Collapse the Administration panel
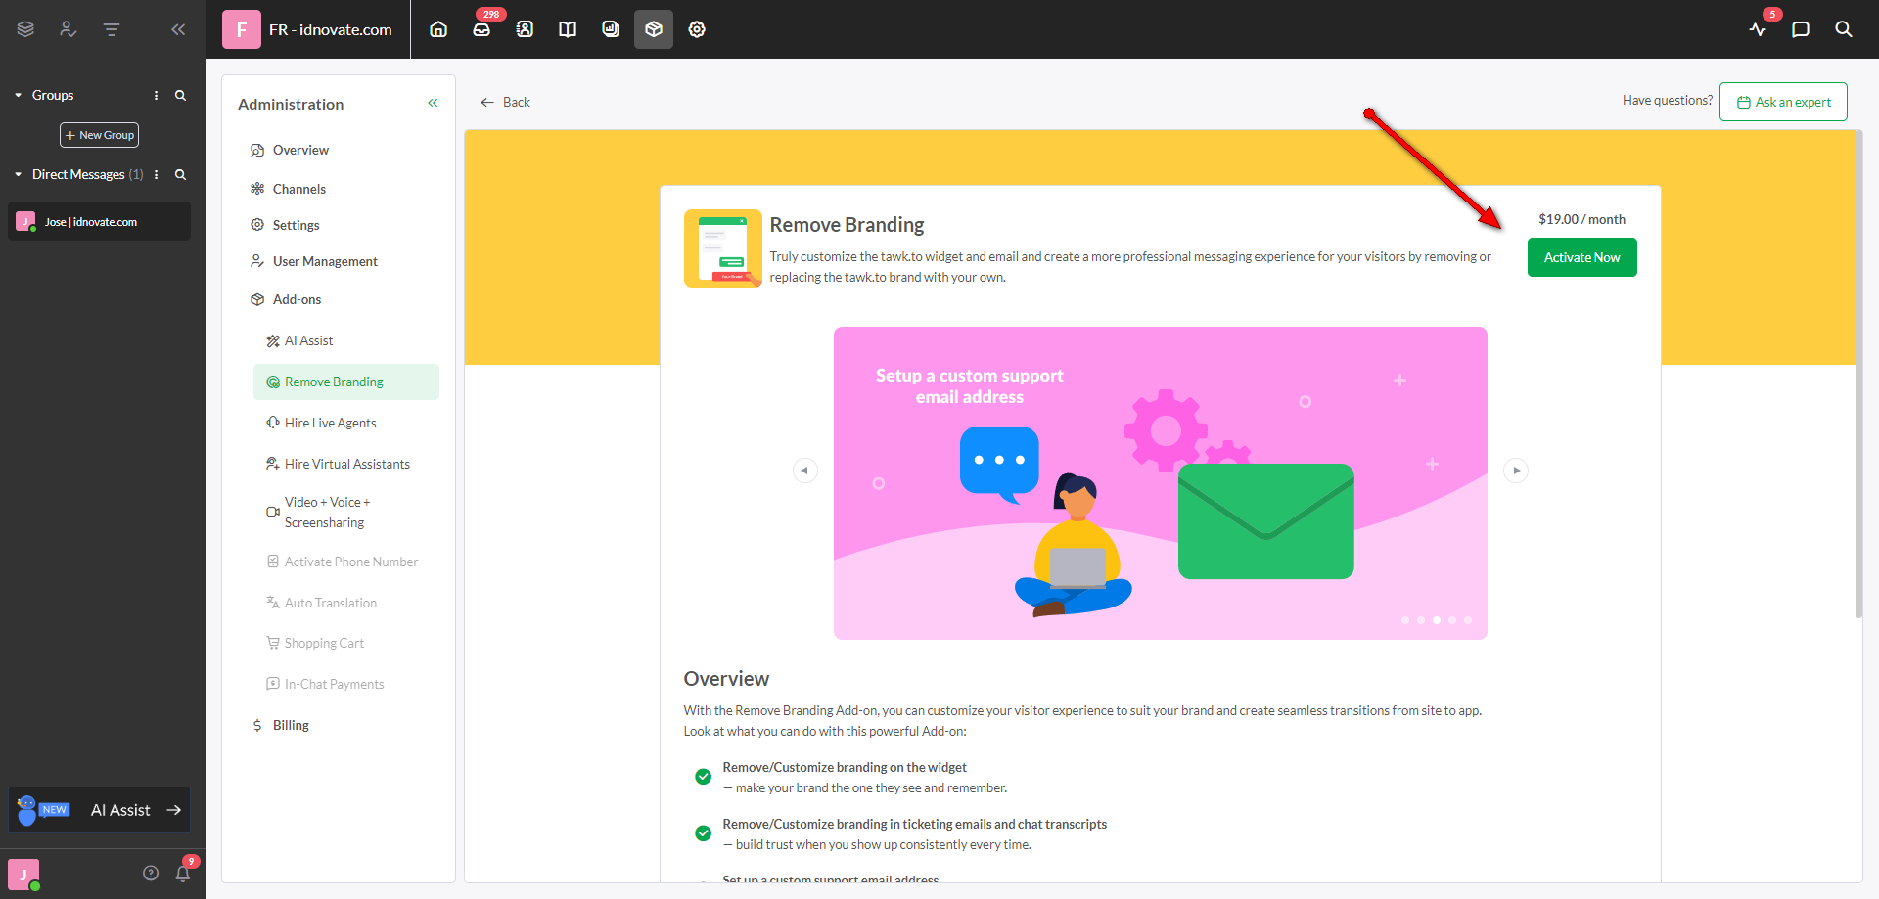The width and height of the screenshot is (1879, 899). (x=433, y=103)
